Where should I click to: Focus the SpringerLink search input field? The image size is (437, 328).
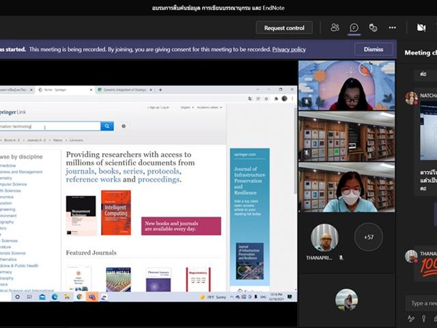tap(50, 126)
